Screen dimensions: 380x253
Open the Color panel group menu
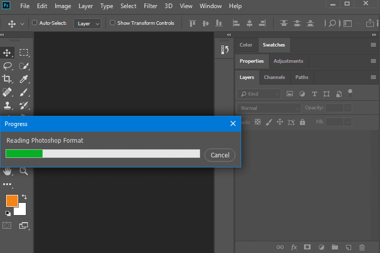[x=373, y=45]
